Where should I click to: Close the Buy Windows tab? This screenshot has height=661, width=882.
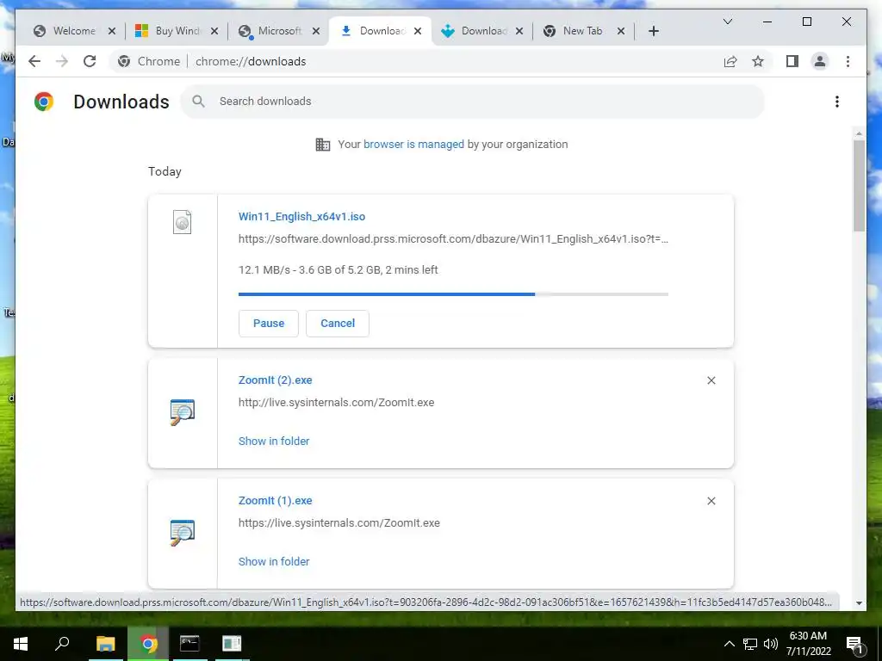(x=214, y=31)
